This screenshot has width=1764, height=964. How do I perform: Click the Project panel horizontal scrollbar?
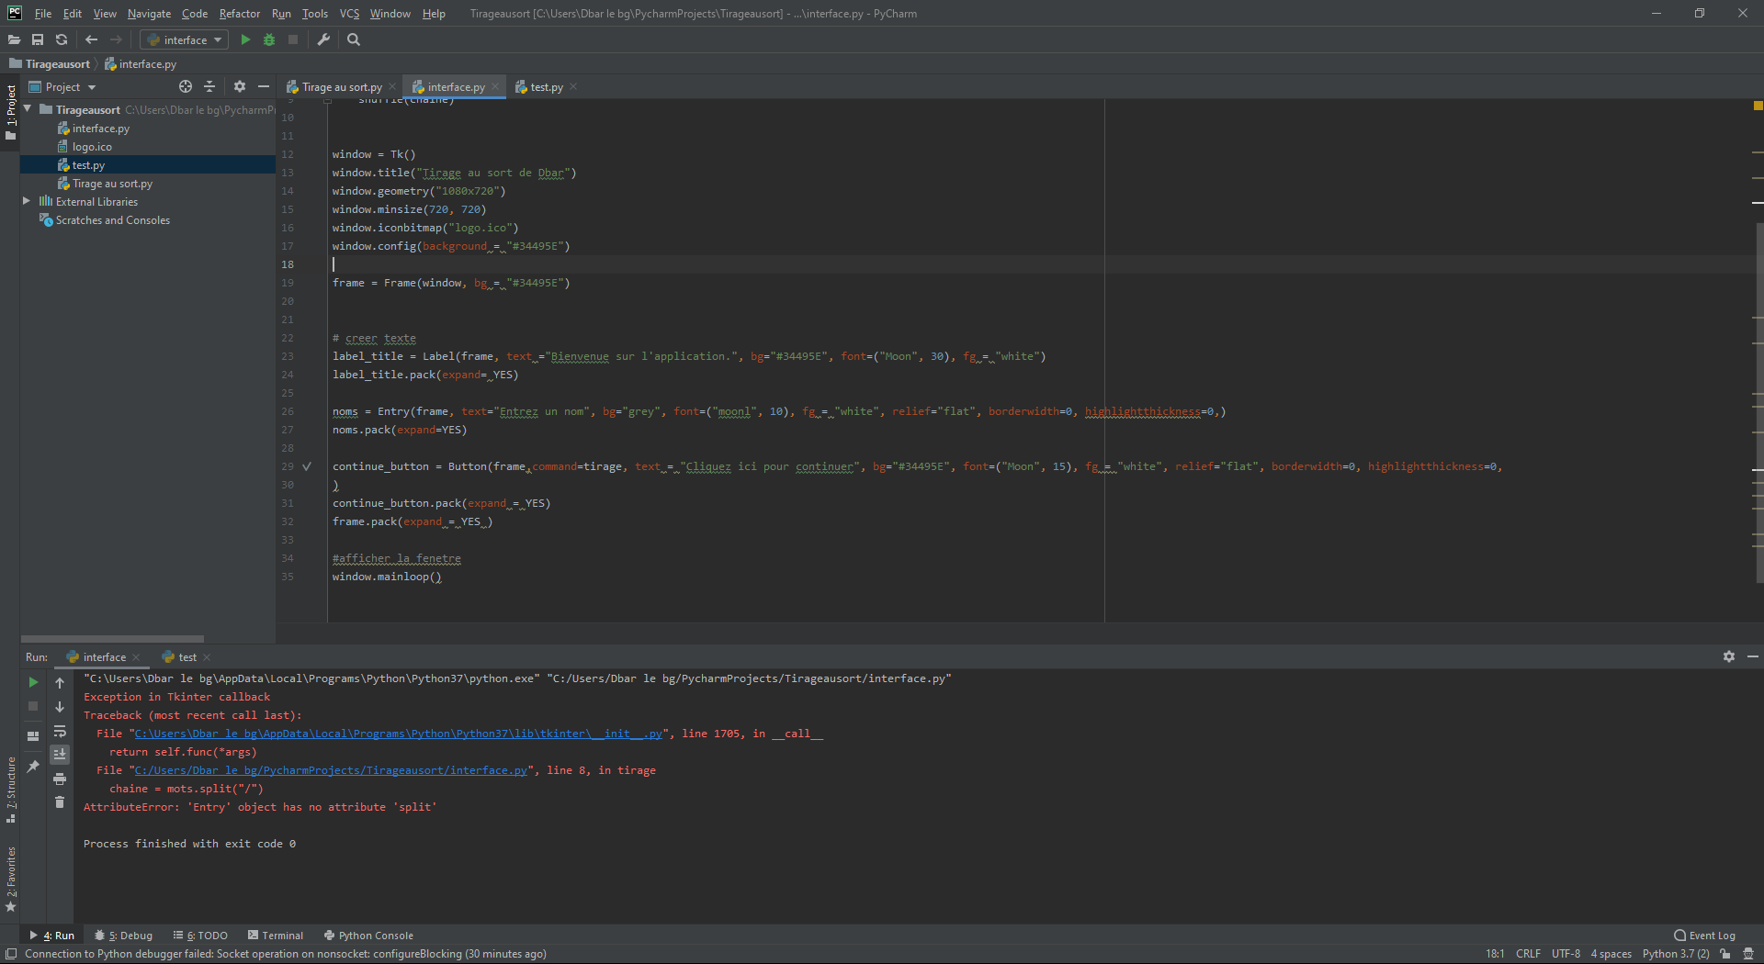[112, 639]
